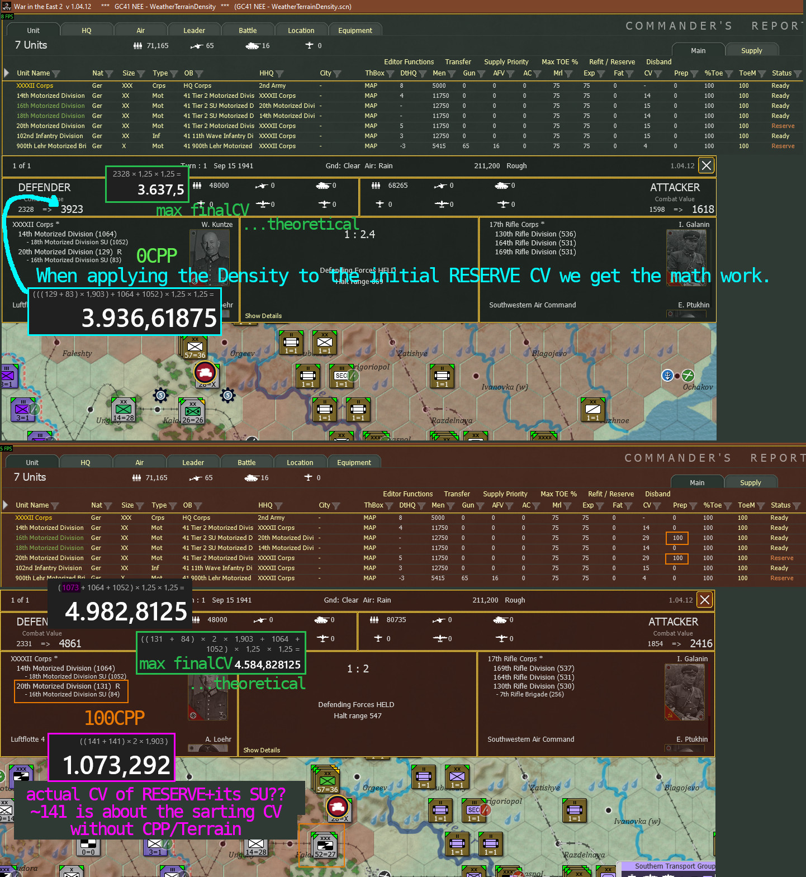Select 900th Lehr Motorized Bri row in upper list
The height and width of the screenshot is (877, 806).
(402, 146)
